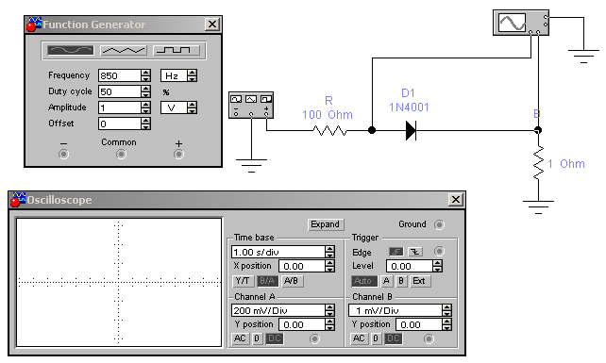Click the Amplitude field showing 1
The width and height of the screenshot is (606, 363).
pyautogui.click(x=120, y=107)
